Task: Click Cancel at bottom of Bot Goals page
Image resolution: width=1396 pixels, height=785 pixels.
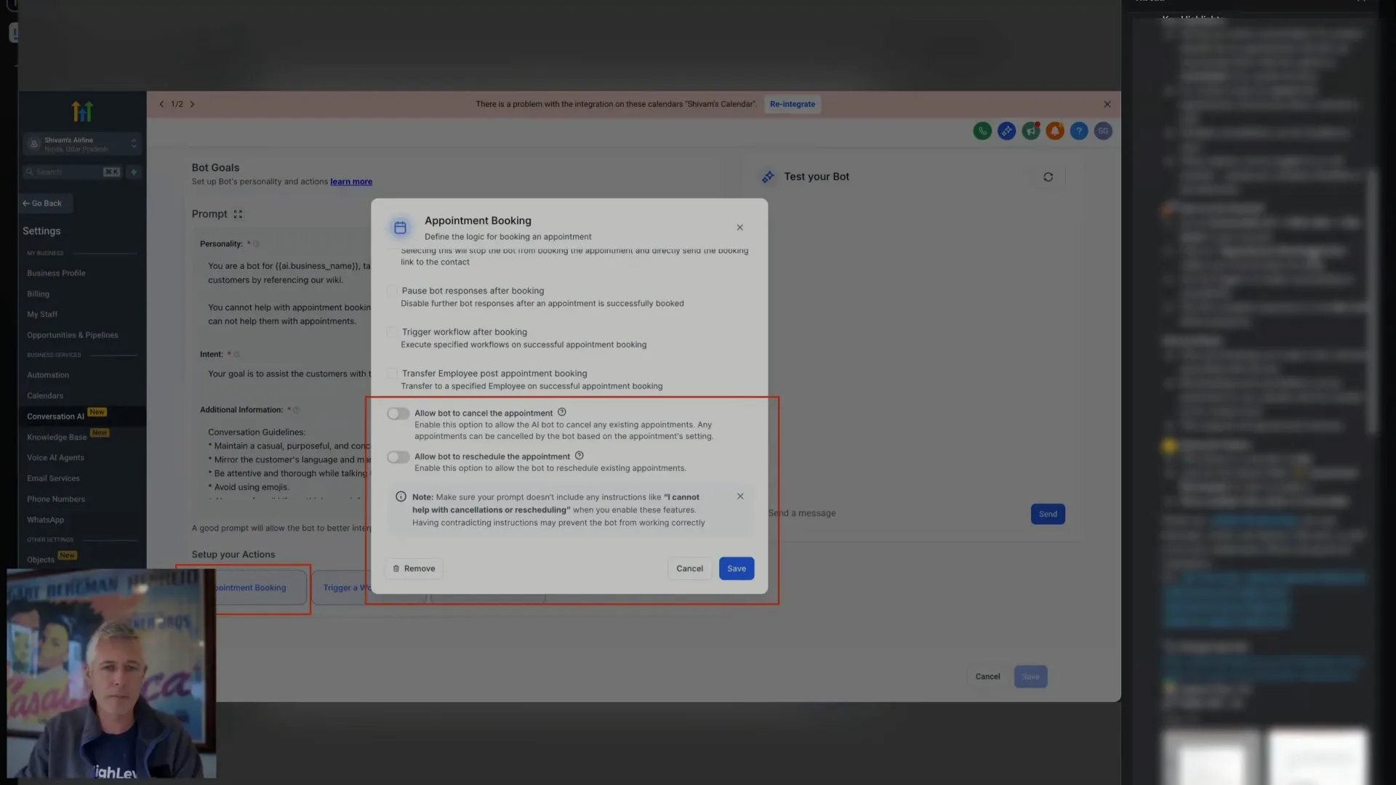Action: (987, 677)
